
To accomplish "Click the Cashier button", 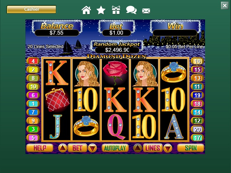I will tap(31, 9).
